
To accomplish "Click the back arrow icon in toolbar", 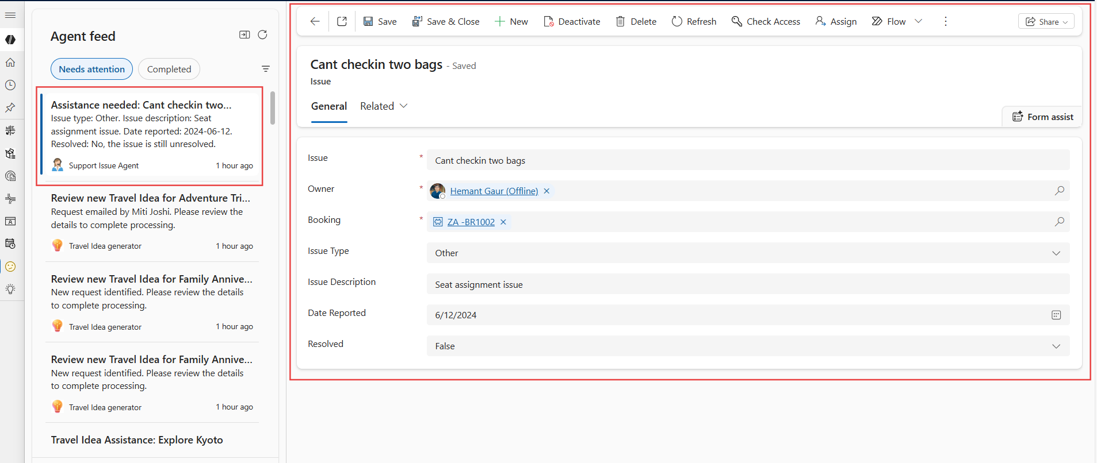I will point(315,21).
